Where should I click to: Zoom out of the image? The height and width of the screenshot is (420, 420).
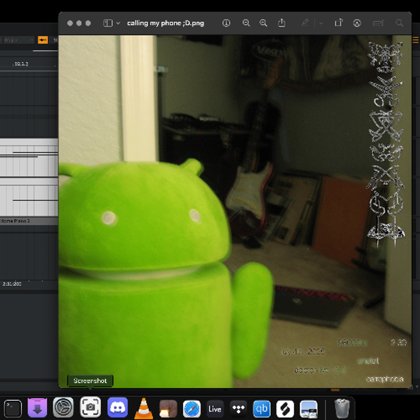pos(246,23)
